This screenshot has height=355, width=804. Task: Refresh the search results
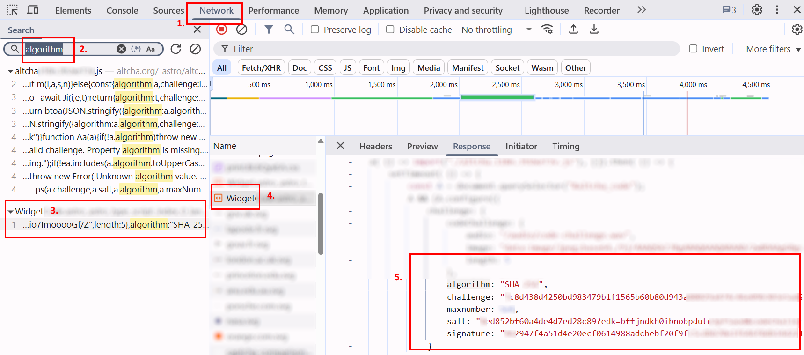pos(176,49)
